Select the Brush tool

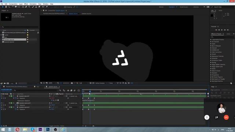click(x=33, y=7)
